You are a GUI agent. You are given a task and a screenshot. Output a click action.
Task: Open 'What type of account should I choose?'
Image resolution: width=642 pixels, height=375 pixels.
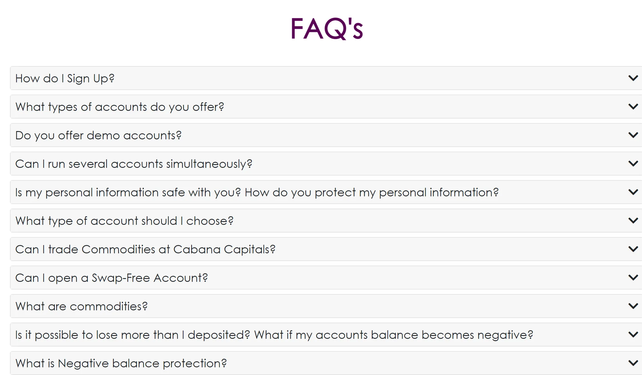[326, 221]
